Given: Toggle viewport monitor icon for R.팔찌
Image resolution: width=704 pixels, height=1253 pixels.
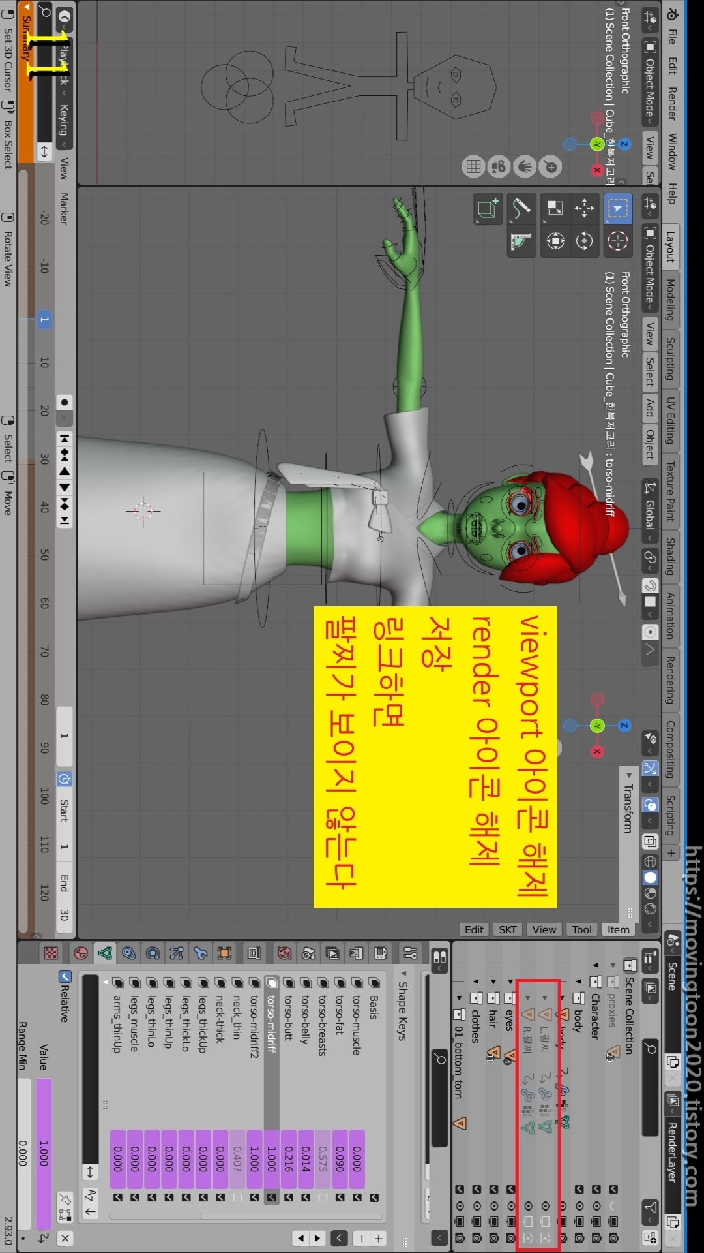Looking at the screenshot, I should 529,1221.
